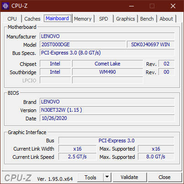184x184 pixels.
Task: Go to the Bench tab
Action: pyautogui.click(x=147, y=19)
